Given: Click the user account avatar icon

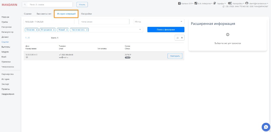Looking at the screenshot, I should [x=247, y=3].
